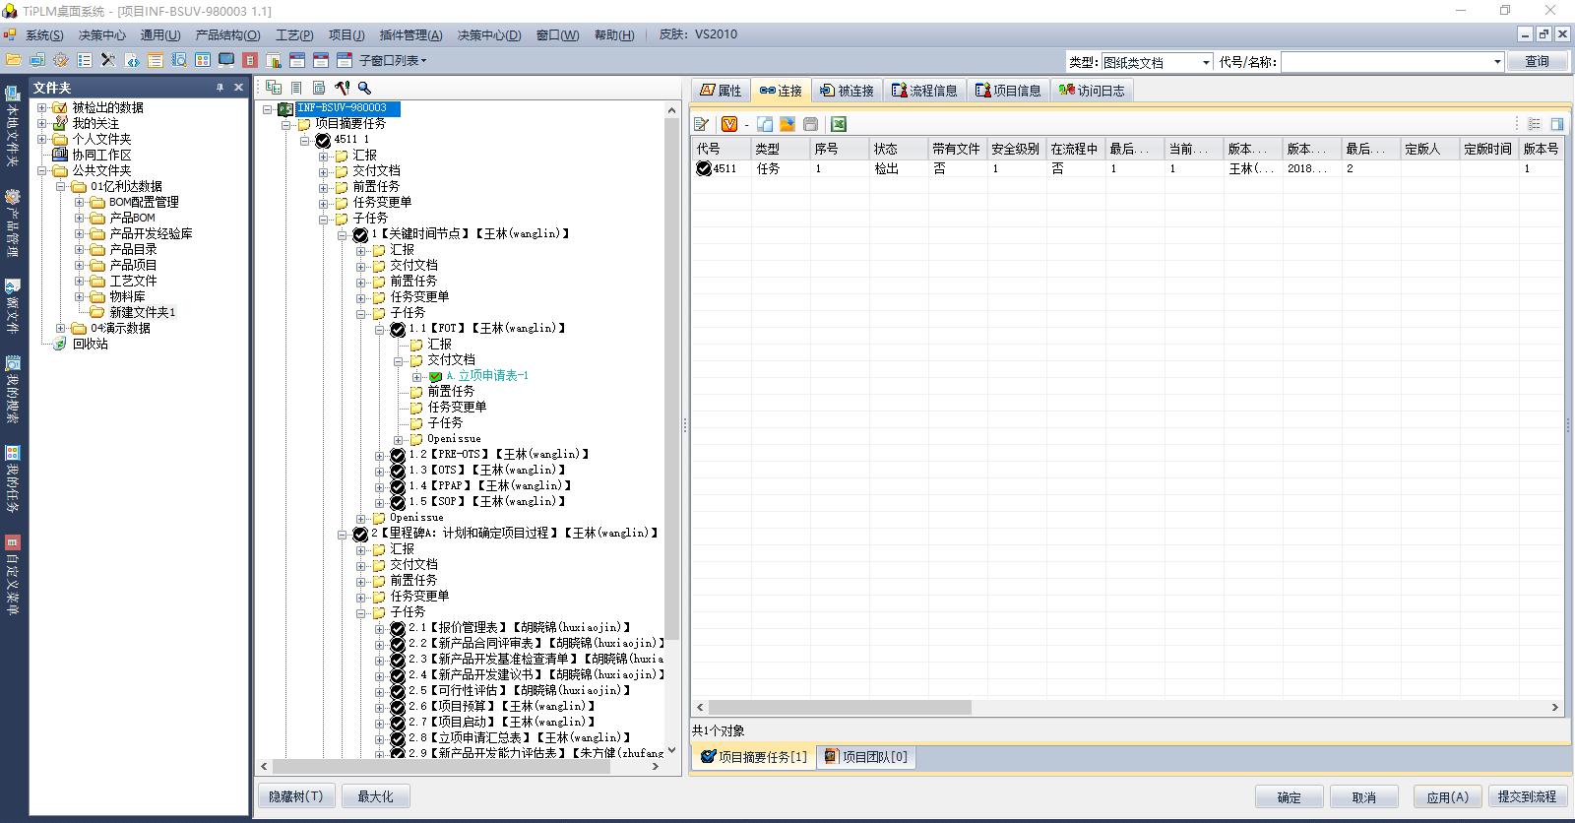Click the list view icon near right edge
This screenshot has width=1575, height=823.
1534,124
